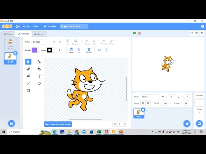This screenshot has width=206, height=154.
Task: Click the add costume button
Action: coord(12,124)
